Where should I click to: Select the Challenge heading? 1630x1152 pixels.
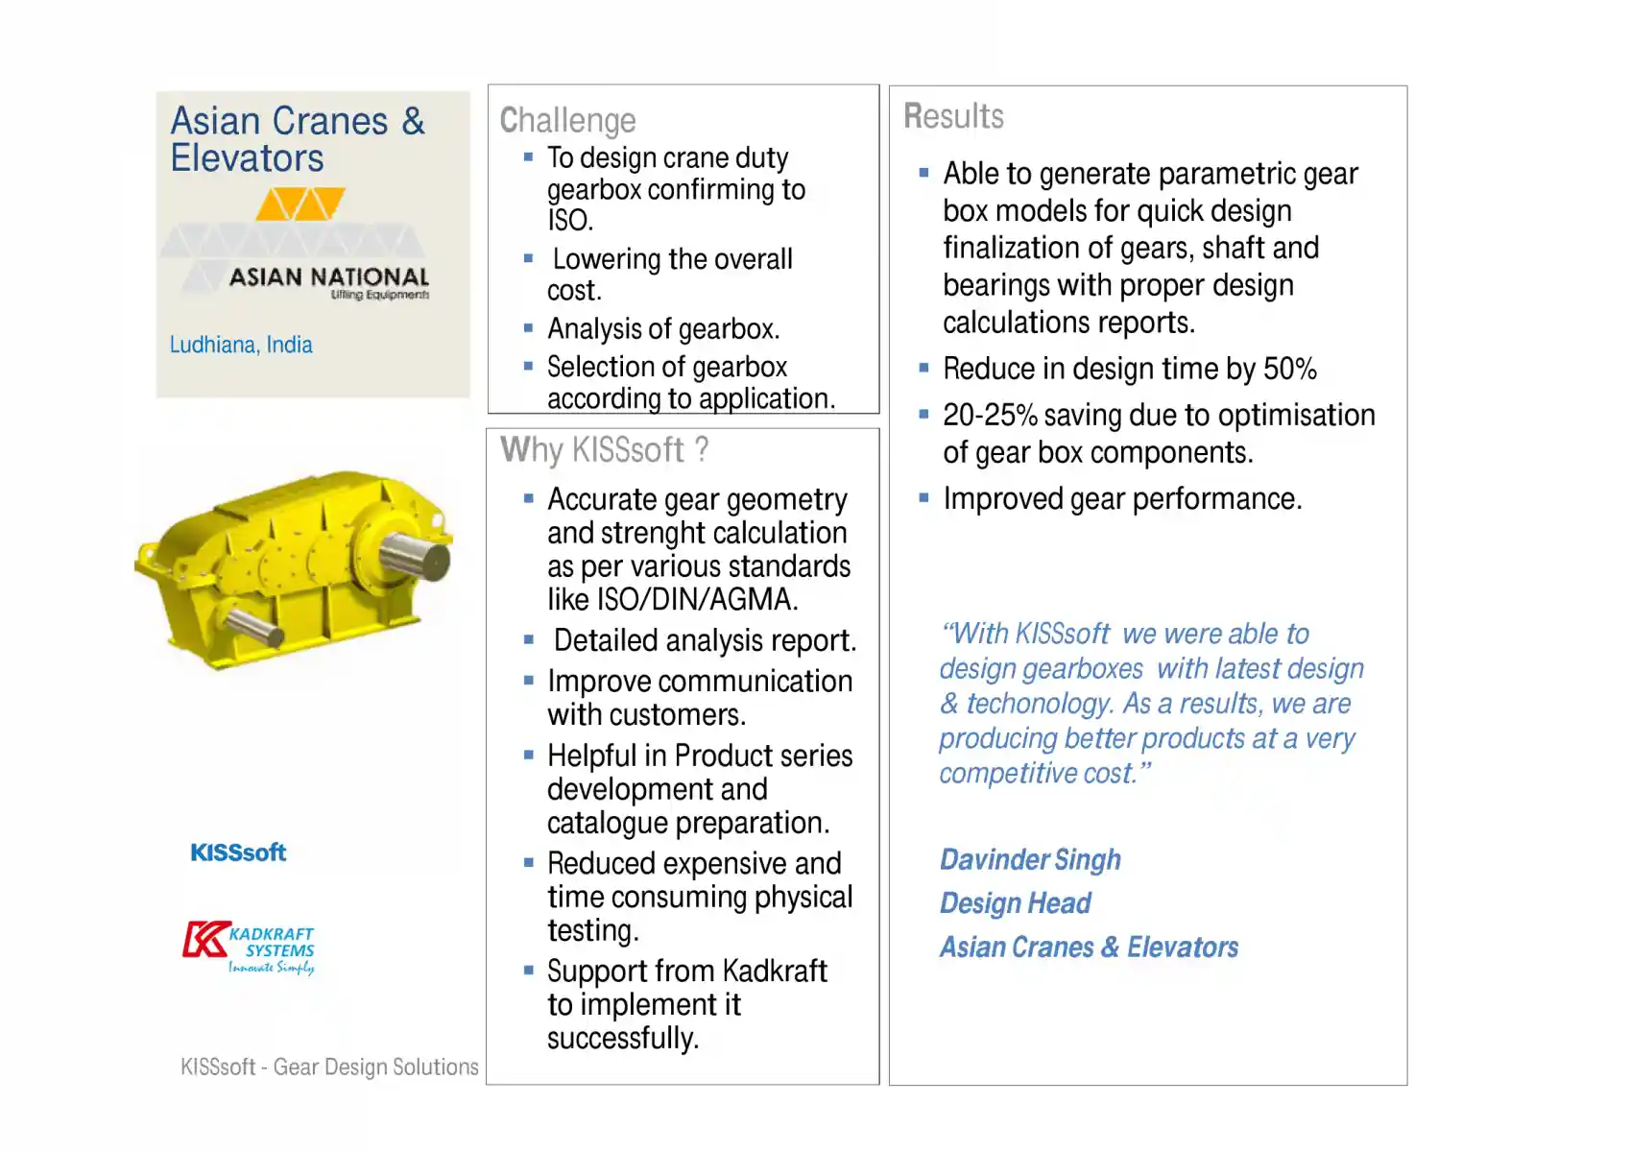pos(567,120)
